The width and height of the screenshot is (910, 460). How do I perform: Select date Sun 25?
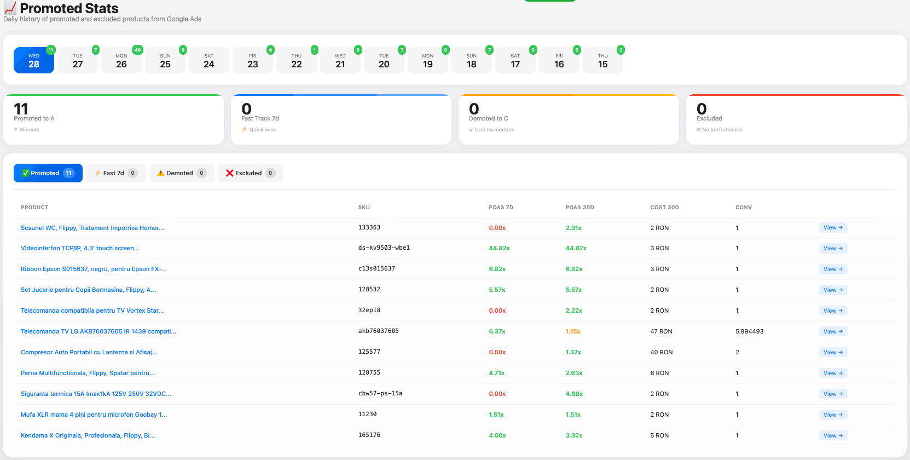[165, 60]
